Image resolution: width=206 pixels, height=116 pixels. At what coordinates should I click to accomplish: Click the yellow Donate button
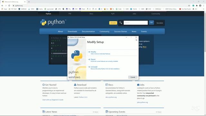tap(113, 23)
